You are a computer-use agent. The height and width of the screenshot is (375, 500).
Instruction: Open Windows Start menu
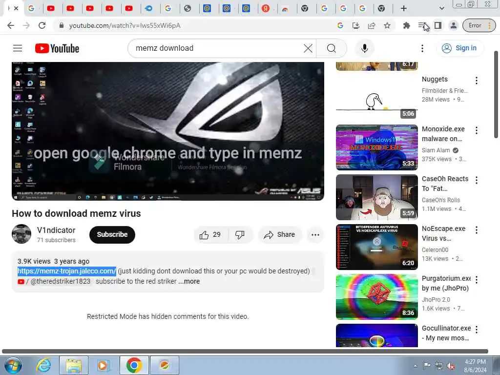tap(13, 365)
